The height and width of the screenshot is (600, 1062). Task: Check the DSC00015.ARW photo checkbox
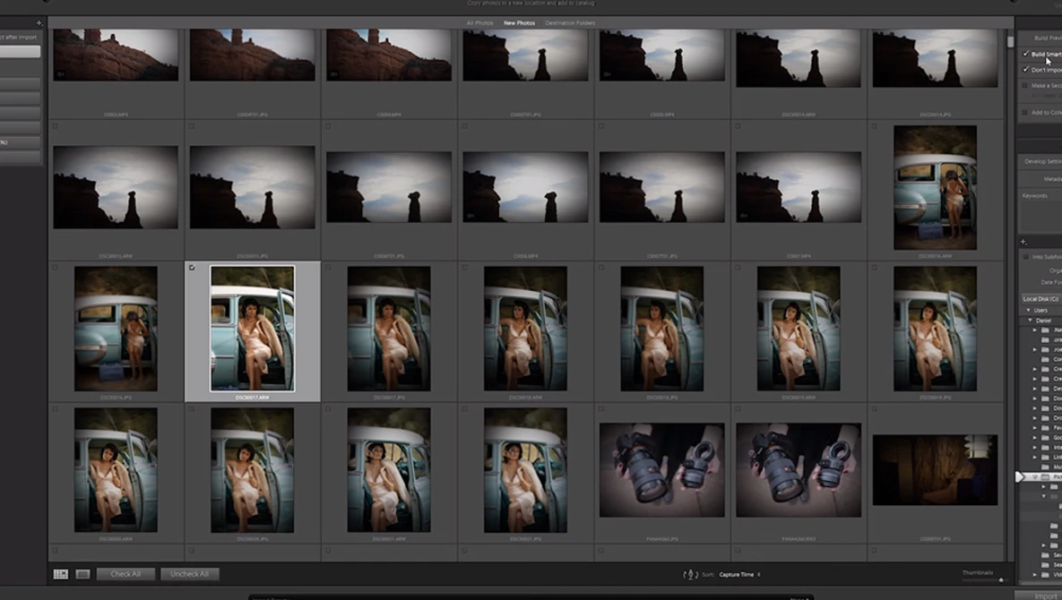click(x=56, y=125)
